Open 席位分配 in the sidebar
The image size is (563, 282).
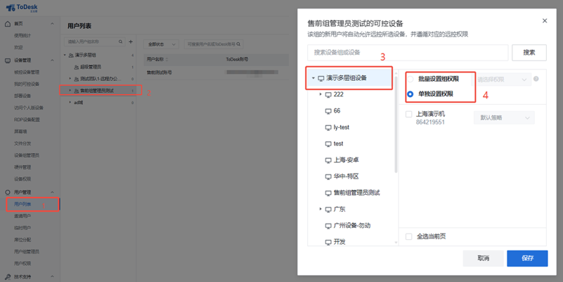click(x=22, y=240)
